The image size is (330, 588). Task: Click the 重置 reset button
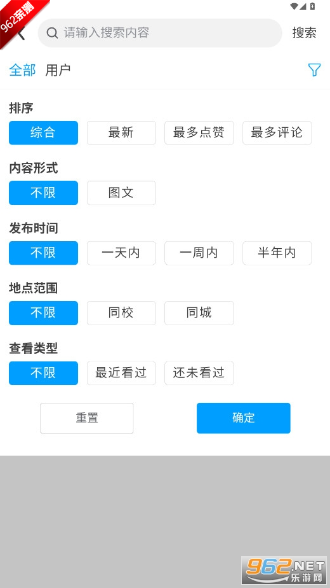coord(87,418)
